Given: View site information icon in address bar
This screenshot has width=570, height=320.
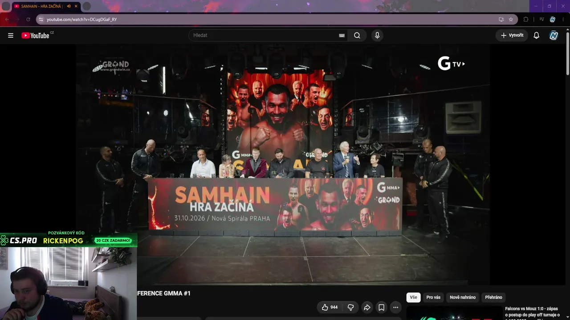Looking at the screenshot, I should [41, 20].
